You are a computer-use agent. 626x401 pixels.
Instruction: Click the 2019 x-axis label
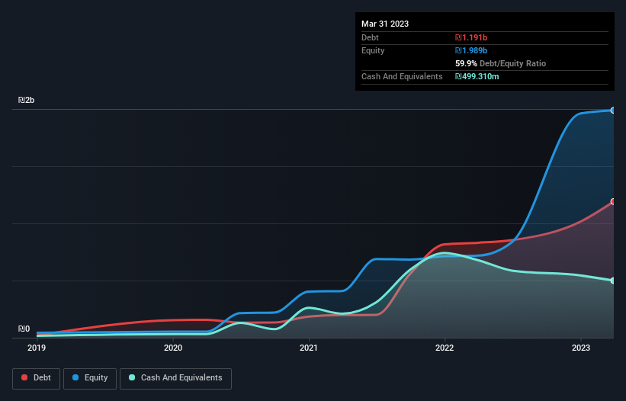pos(37,348)
